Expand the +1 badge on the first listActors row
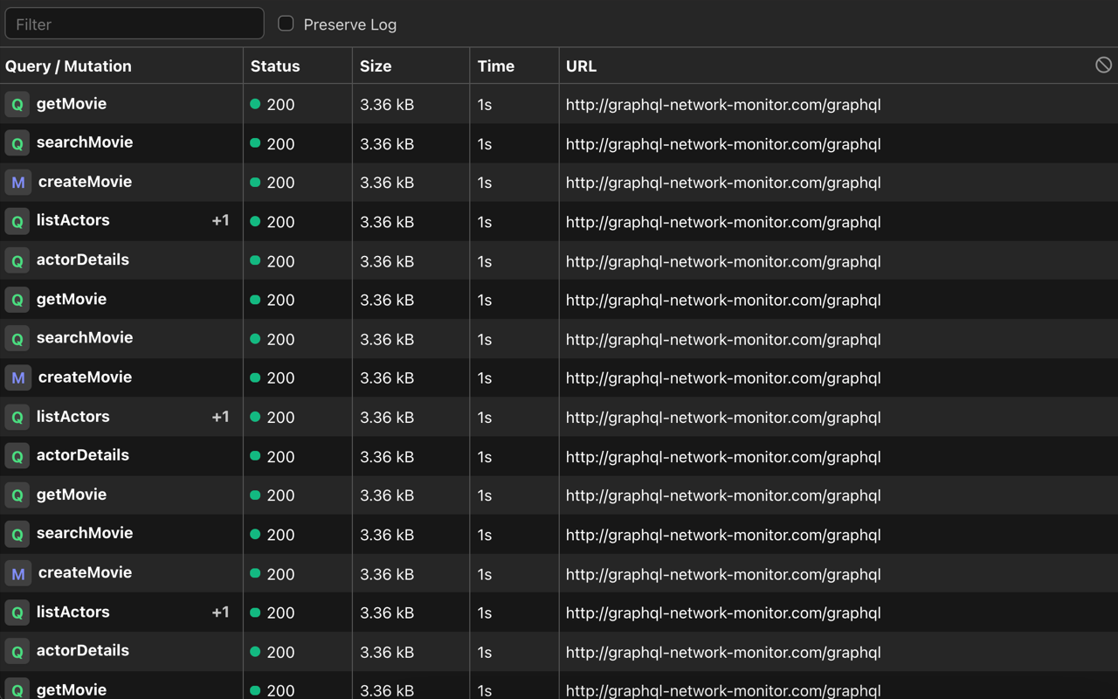This screenshot has height=699, width=1118. tap(219, 220)
